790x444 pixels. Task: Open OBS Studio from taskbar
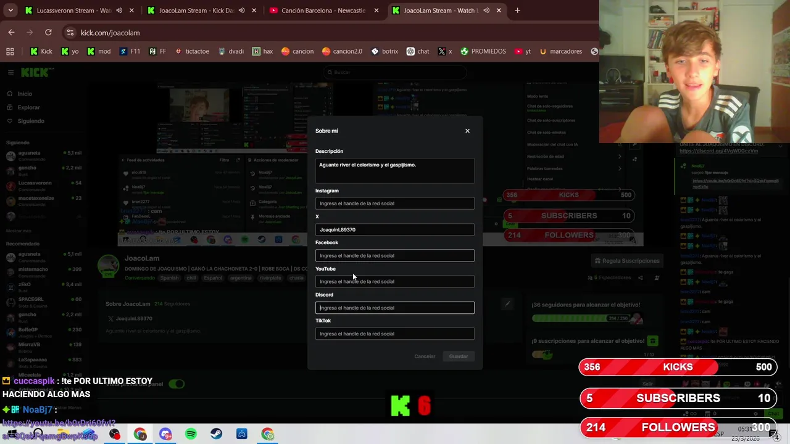(x=115, y=434)
